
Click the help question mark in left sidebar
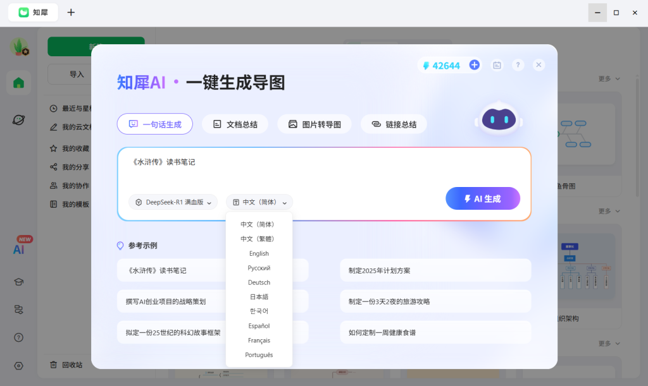click(18, 337)
